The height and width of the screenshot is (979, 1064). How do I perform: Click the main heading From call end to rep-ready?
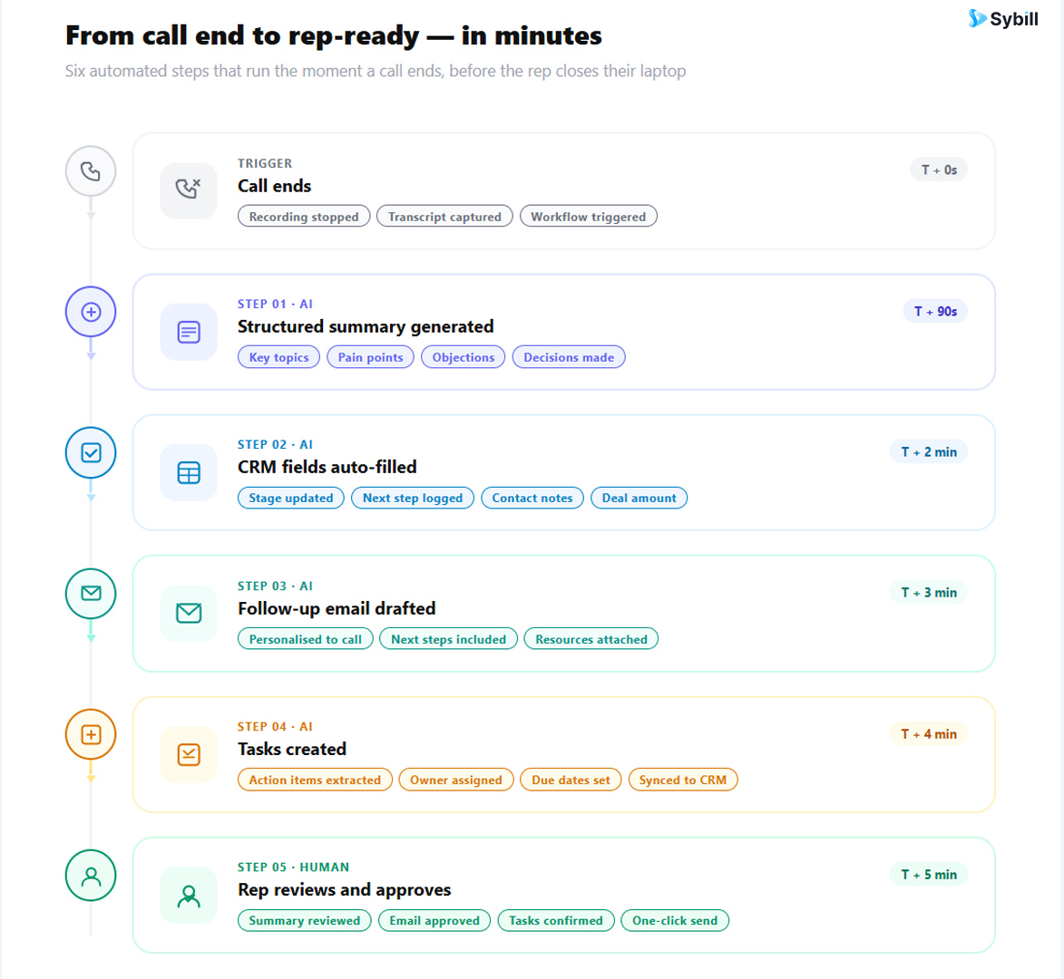point(334,36)
